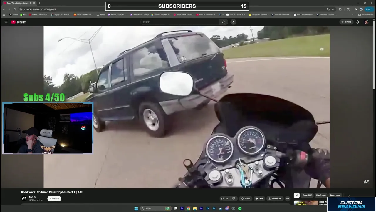The height and width of the screenshot is (212, 376).
Task: Click the Ask button below the video
Action: coord(259,198)
